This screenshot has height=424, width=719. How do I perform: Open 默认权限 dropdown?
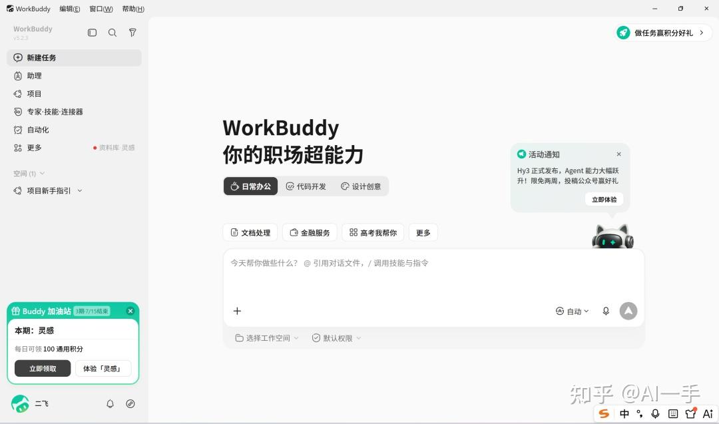(337, 338)
